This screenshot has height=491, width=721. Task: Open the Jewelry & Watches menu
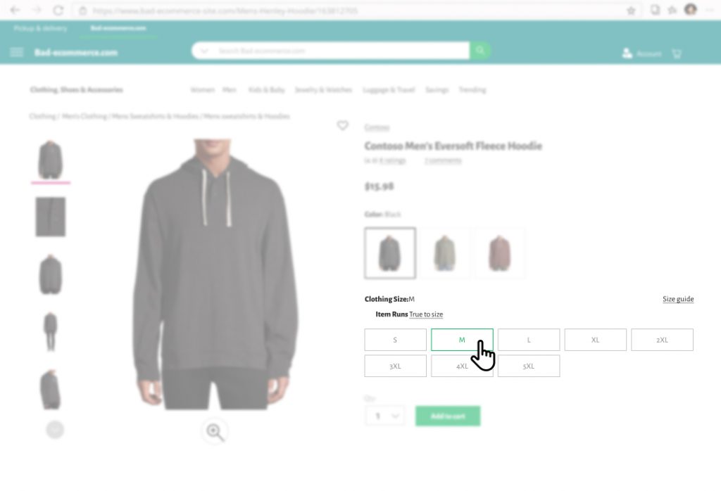pos(323,89)
